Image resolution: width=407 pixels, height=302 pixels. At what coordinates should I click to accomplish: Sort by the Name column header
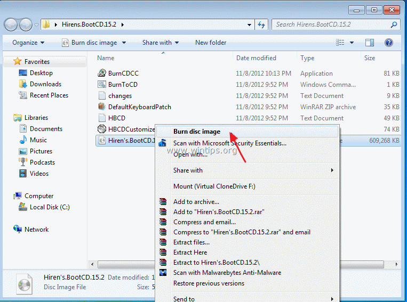106,58
